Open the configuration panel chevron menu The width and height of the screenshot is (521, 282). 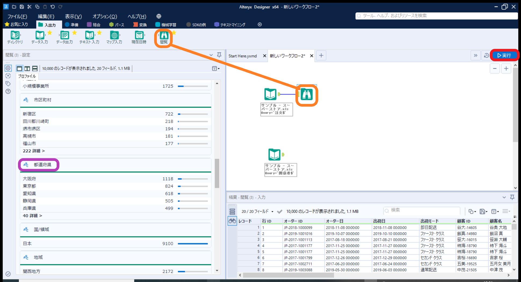coord(211,55)
